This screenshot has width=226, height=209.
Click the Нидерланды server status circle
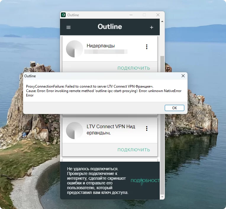tap(75, 49)
